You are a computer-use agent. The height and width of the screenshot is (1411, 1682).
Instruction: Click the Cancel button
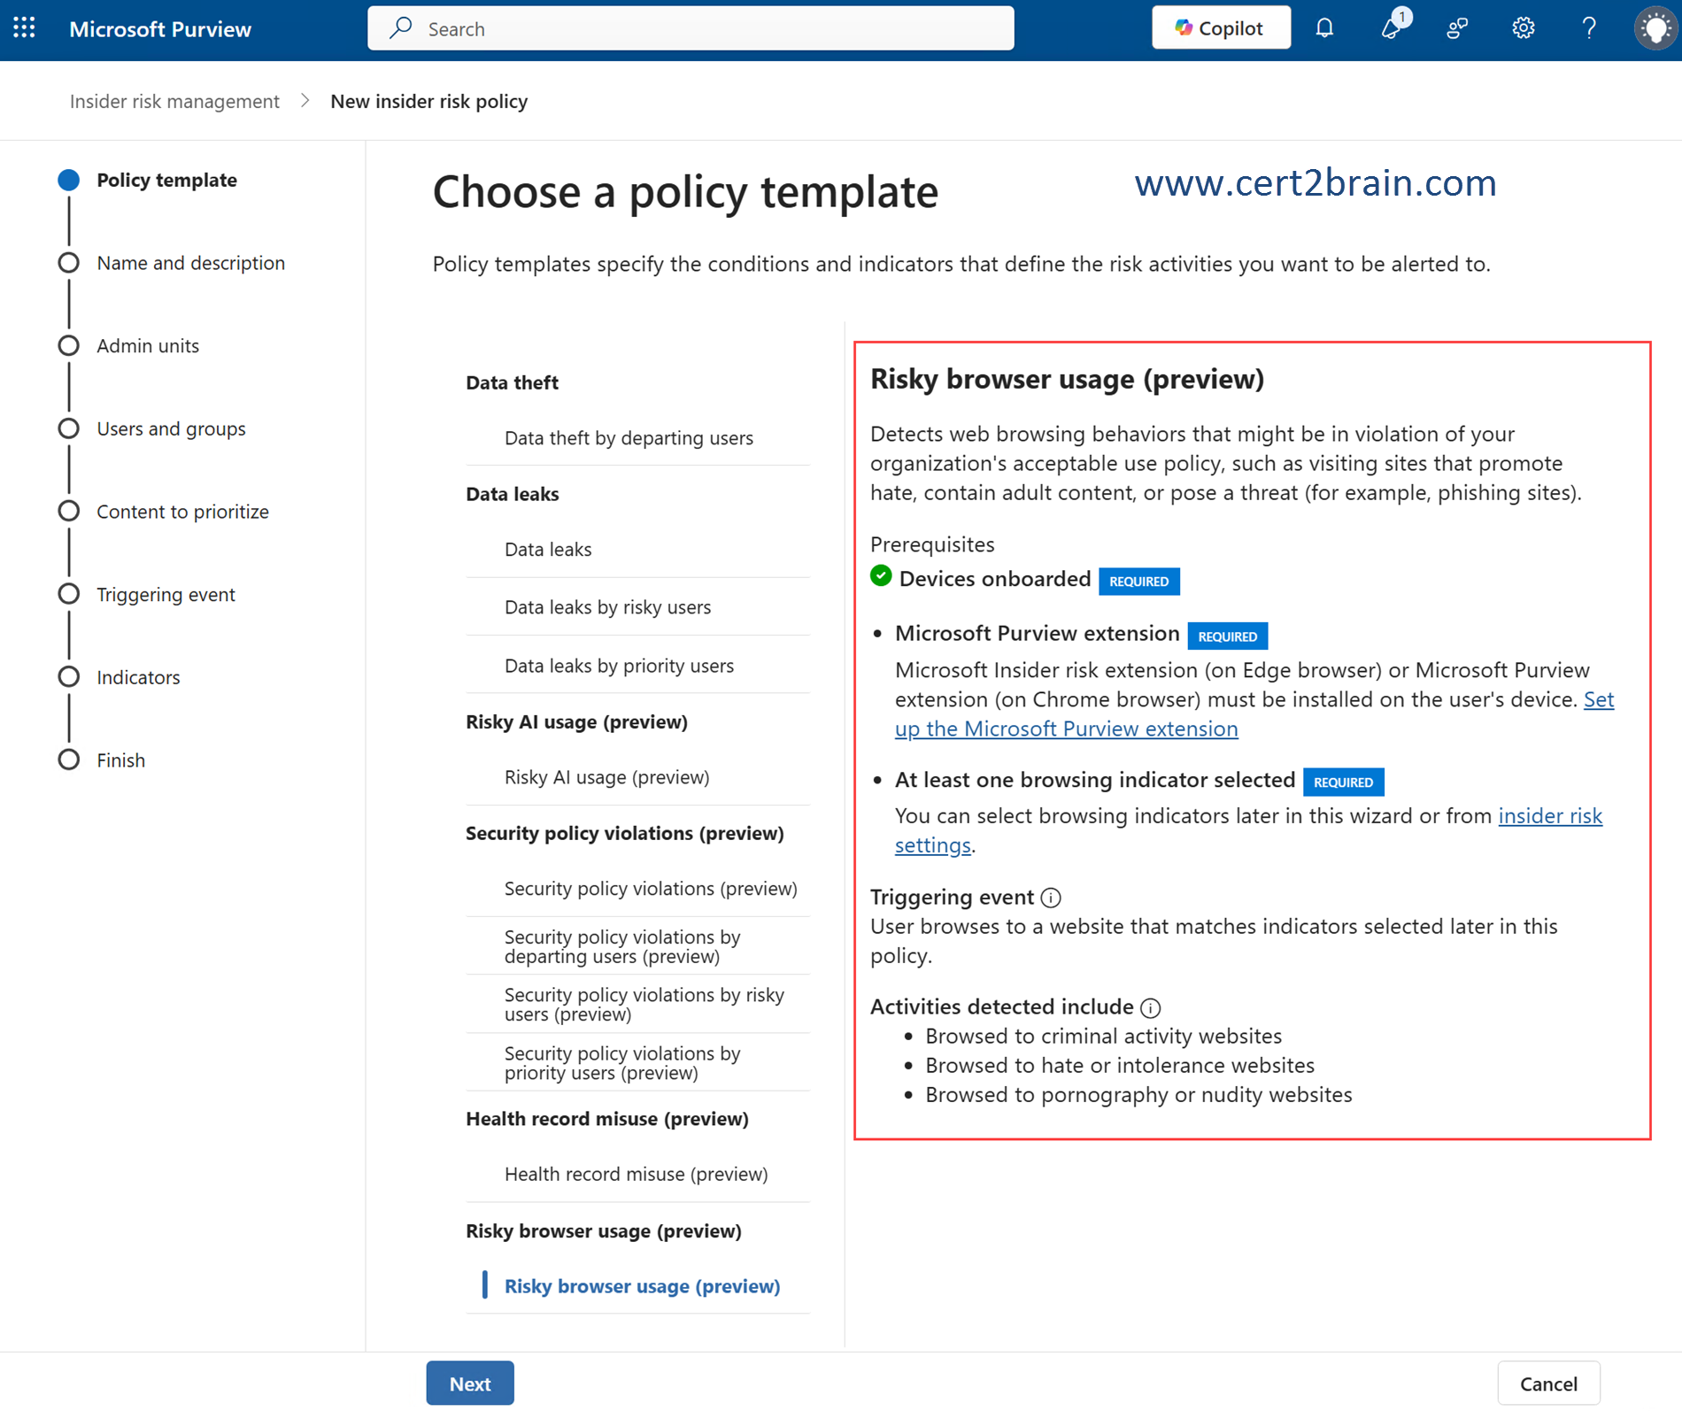[x=1548, y=1383]
